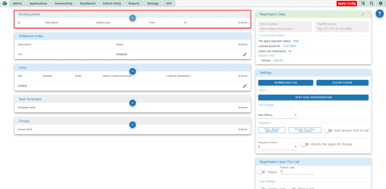
Task: Open the Connectivity menu
Action: click(x=63, y=3)
